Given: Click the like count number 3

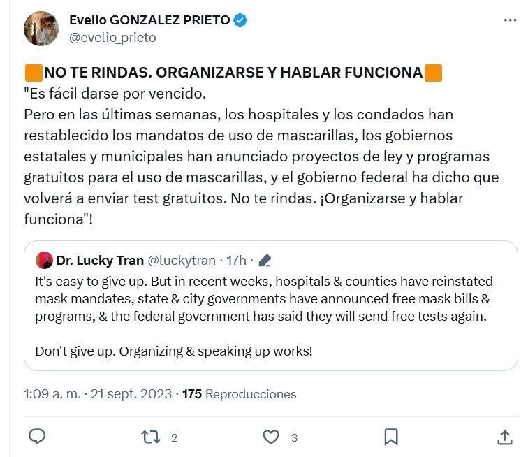Looking at the screenshot, I should click(294, 438).
